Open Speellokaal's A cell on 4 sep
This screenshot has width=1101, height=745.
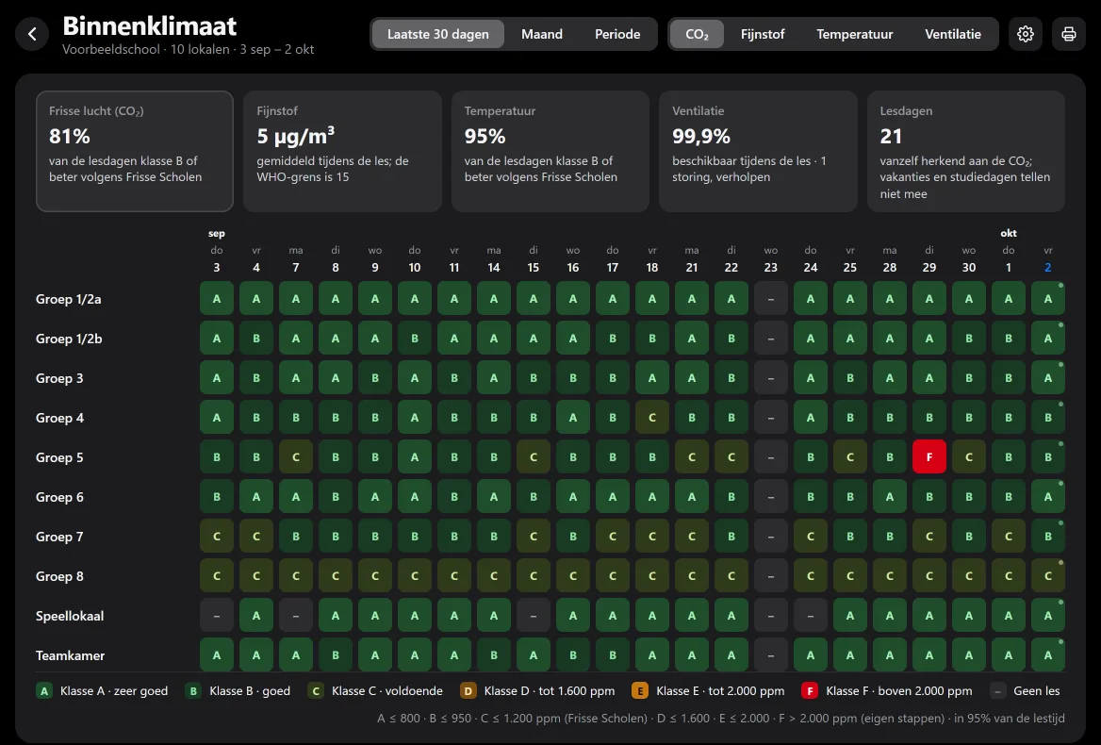(x=256, y=616)
